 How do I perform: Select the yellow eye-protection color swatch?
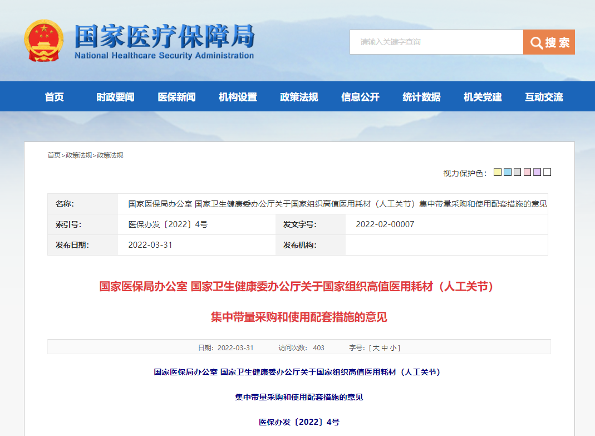pos(497,172)
